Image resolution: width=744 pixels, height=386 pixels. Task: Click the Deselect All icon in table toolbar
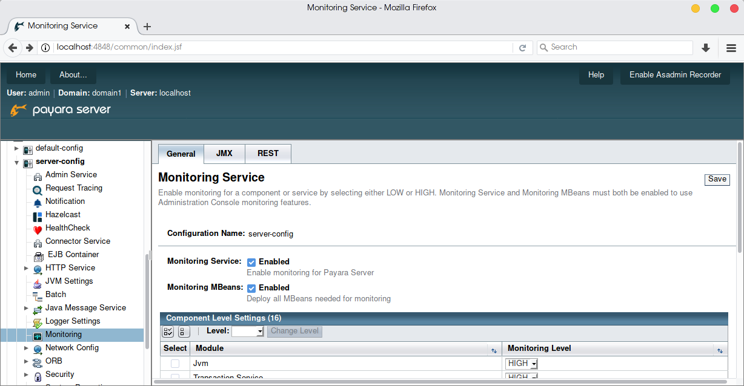(184, 332)
